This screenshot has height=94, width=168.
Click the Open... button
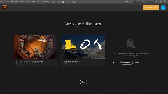[137, 63]
